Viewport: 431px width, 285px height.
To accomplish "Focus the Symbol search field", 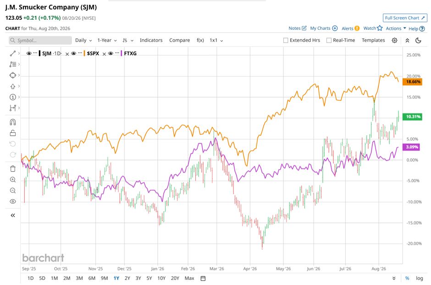I will coord(40,40).
